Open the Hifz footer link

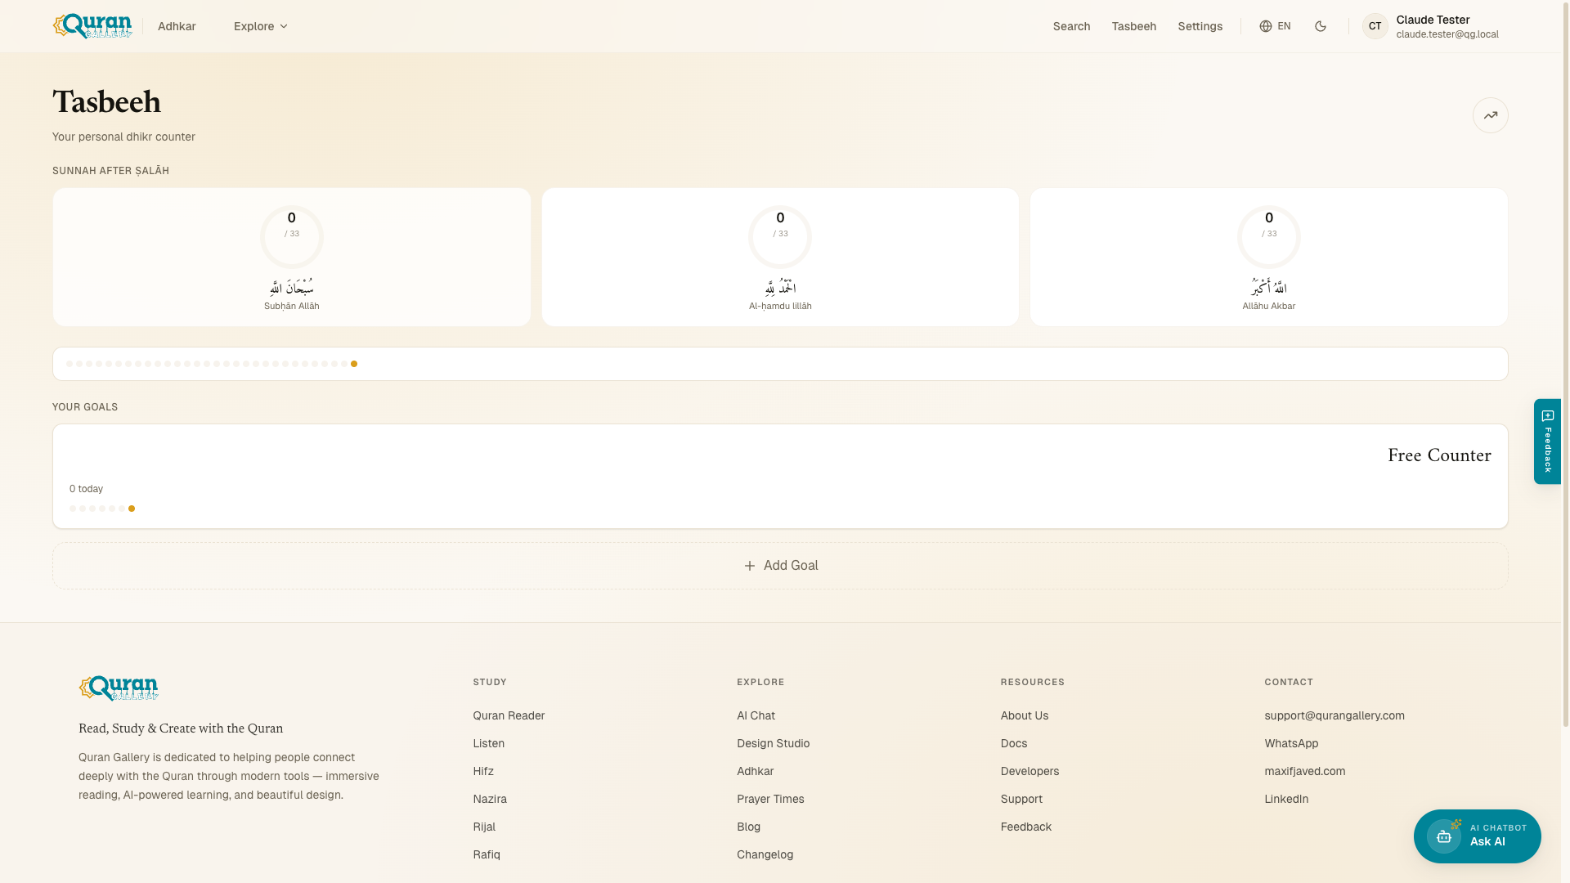483,771
